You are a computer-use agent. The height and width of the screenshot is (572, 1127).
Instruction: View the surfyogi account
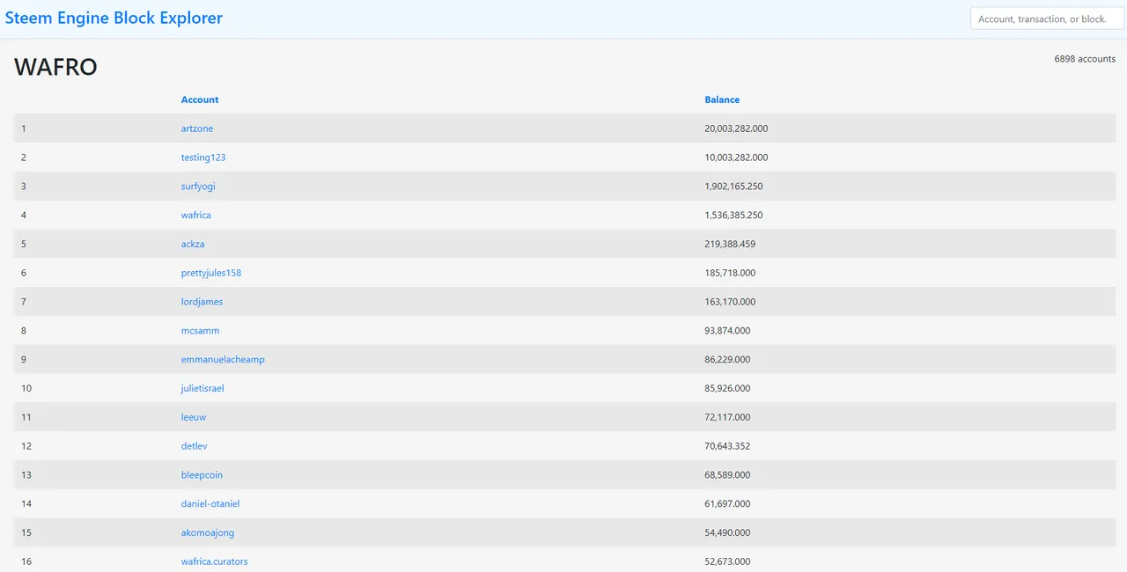(198, 187)
